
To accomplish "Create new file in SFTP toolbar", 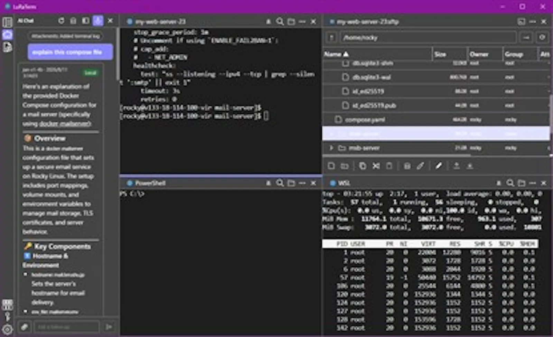I will [331, 166].
